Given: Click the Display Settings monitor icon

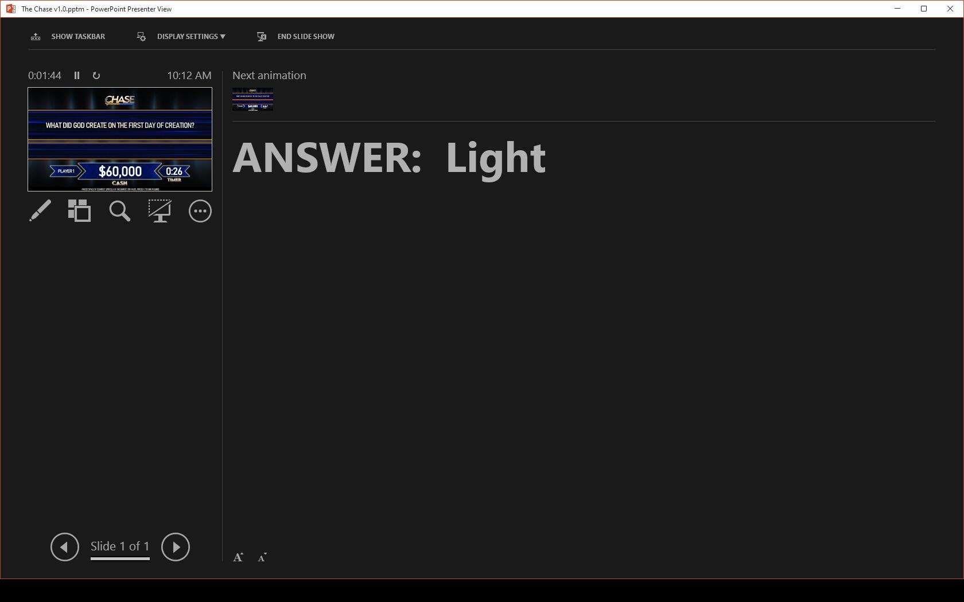Looking at the screenshot, I should tap(141, 37).
